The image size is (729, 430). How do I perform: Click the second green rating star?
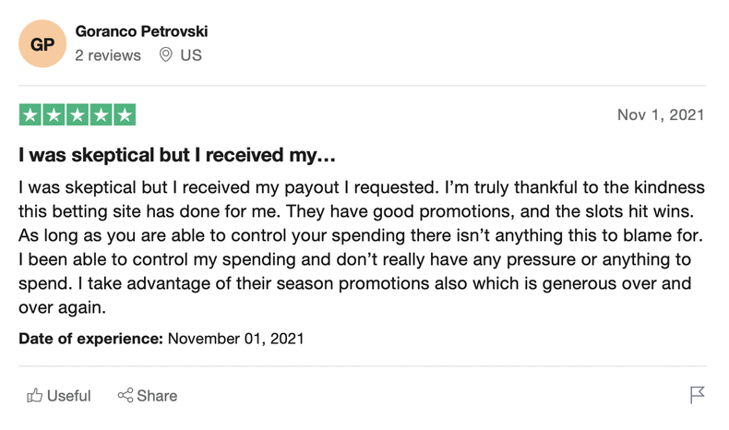(54, 115)
